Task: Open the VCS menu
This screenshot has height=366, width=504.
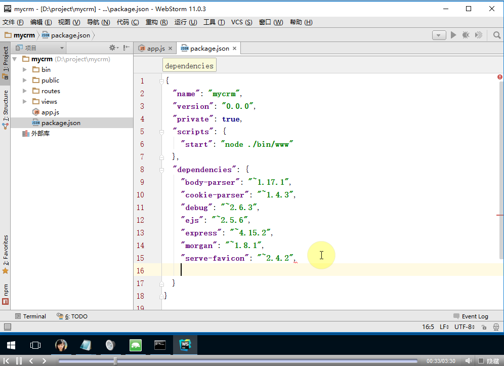Action: (241, 22)
